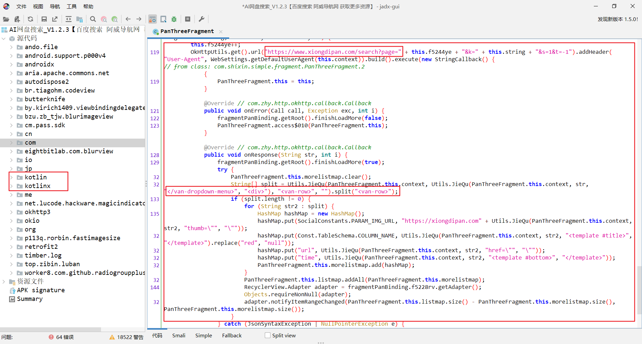Switch to the 代码 view tab
642x344 pixels.
(157, 335)
